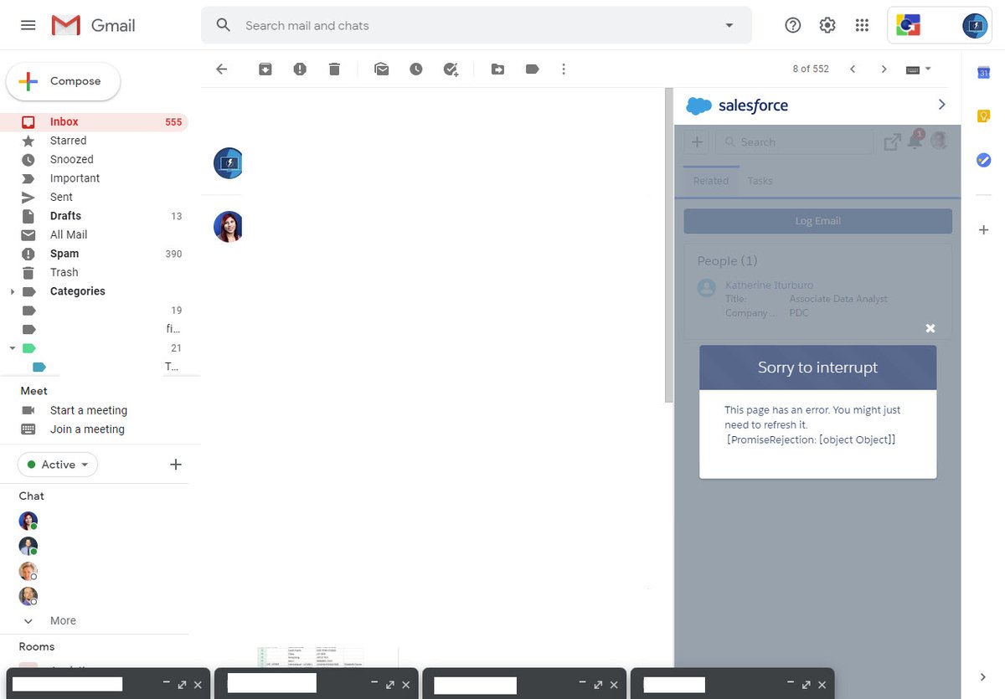The height and width of the screenshot is (699, 1005).
Task: Open the Google Tasks side panel icon
Action: 984,159
